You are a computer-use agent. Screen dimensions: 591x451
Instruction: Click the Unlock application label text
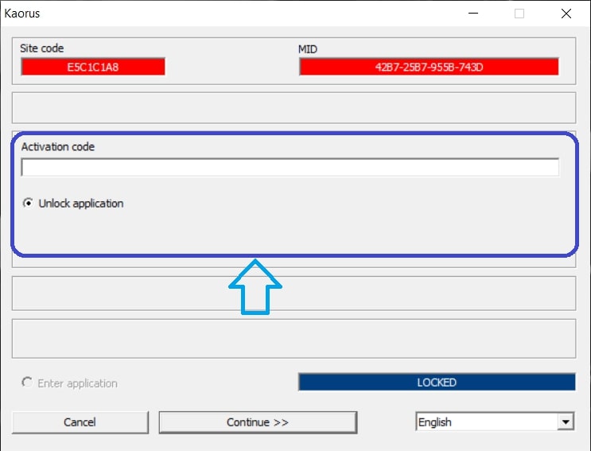[x=80, y=204]
